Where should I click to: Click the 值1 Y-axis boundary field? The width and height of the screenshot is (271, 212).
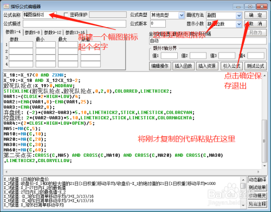[169, 56]
